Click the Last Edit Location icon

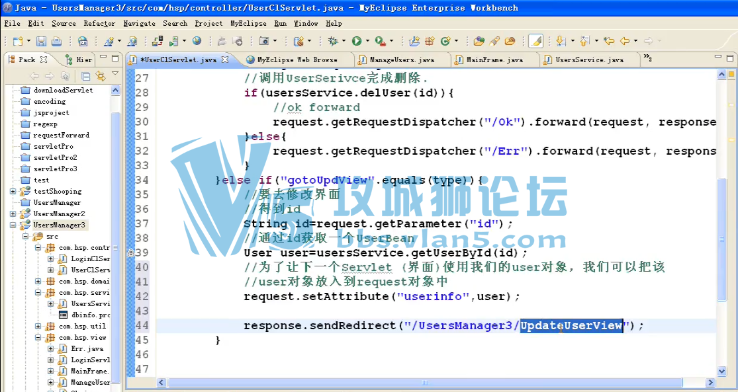click(608, 42)
